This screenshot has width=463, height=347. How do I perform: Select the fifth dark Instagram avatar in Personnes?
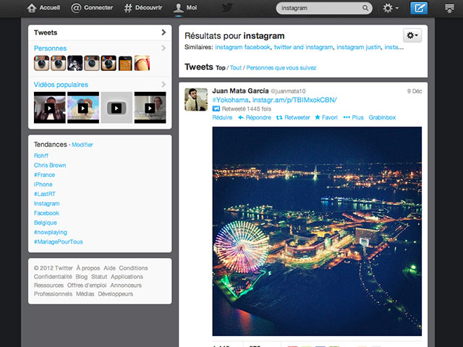[x=109, y=63]
